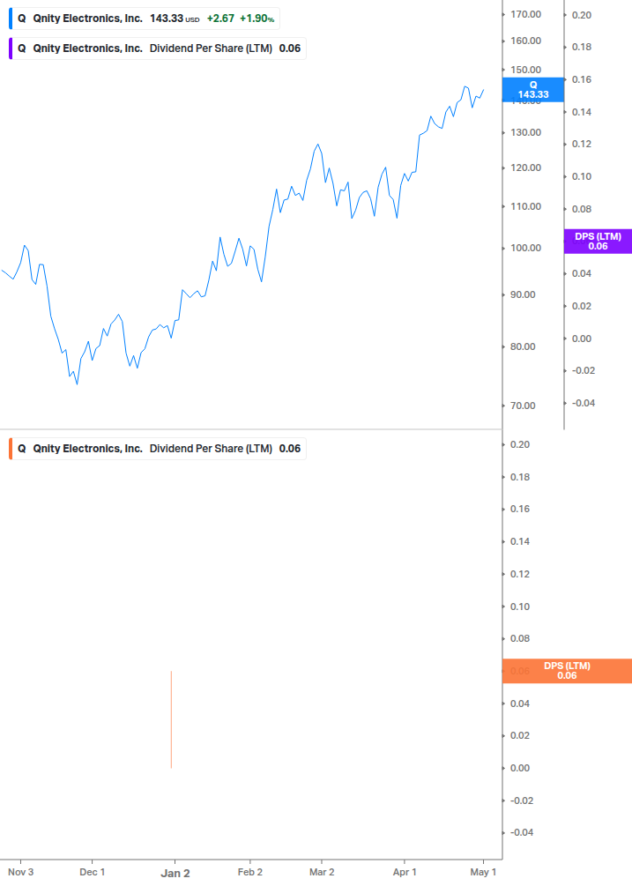Click the blue Q 143.33 price label
The image size is (632, 886).
pos(533,90)
